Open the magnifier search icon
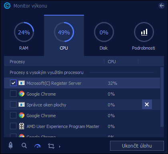The height and width of the screenshot is (154, 168). tap(24, 146)
